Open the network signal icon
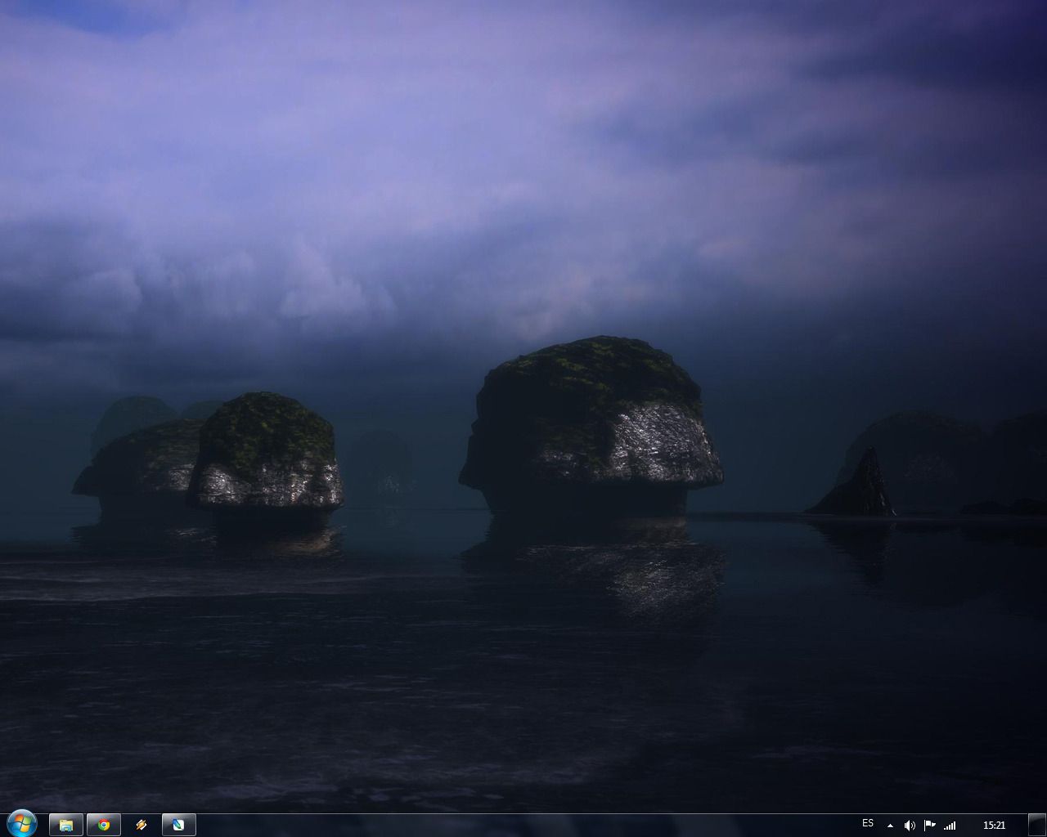 (x=950, y=826)
